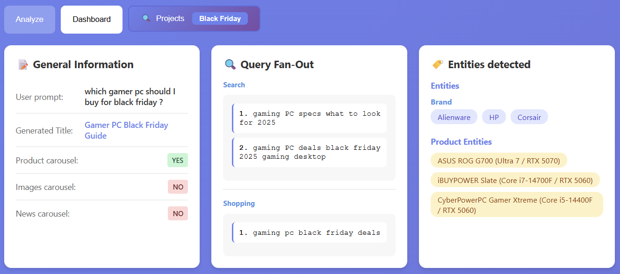Click the tag icon beside Entities detected

click(x=438, y=64)
